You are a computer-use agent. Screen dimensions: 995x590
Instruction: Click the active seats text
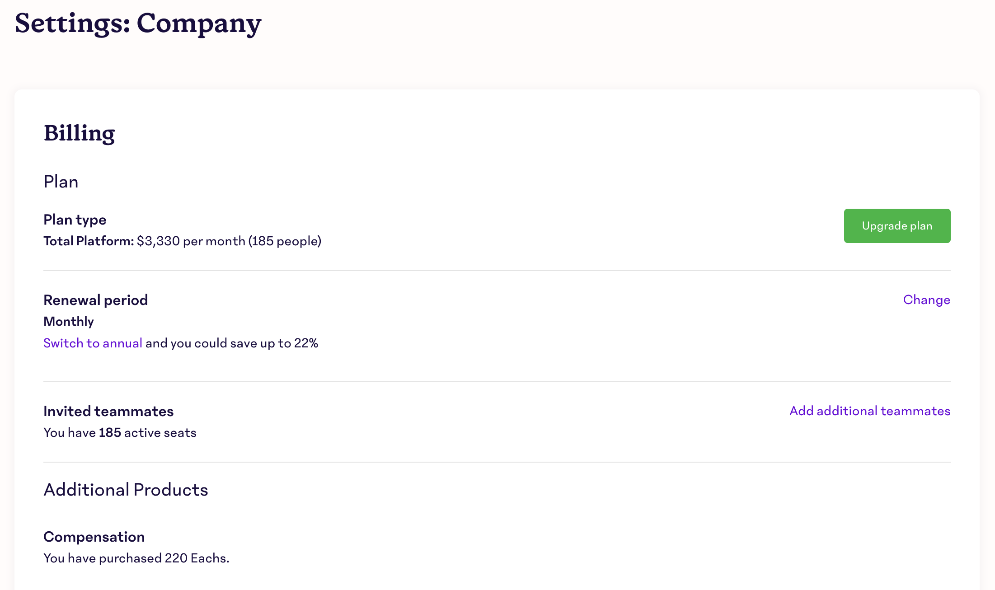pyautogui.click(x=160, y=433)
